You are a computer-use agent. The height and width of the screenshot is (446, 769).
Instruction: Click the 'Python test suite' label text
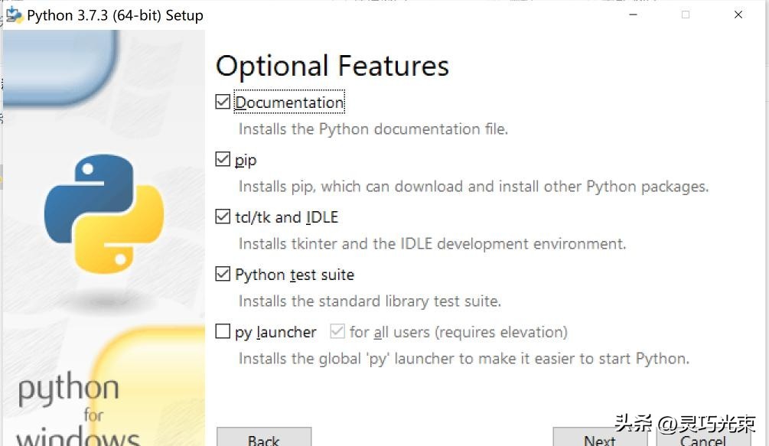[x=295, y=274]
